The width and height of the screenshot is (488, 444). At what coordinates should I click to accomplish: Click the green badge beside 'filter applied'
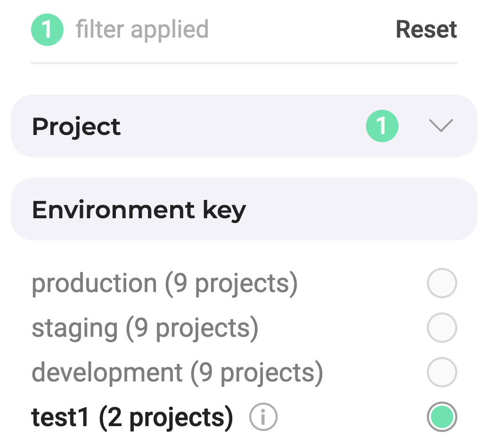point(47,30)
